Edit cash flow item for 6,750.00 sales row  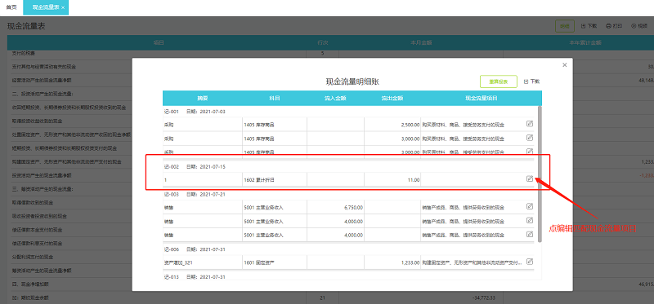pyautogui.click(x=530, y=206)
